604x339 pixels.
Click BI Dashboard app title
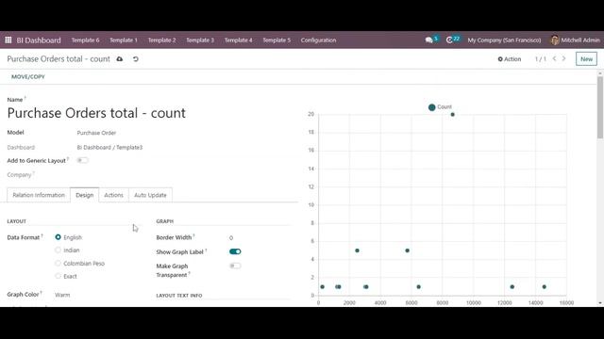[39, 40]
